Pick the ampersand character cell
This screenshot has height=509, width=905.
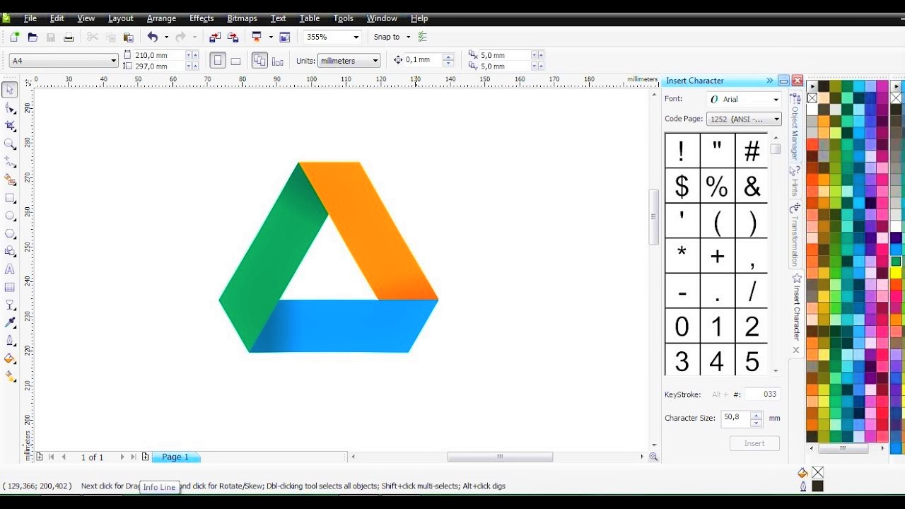[x=752, y=186]
